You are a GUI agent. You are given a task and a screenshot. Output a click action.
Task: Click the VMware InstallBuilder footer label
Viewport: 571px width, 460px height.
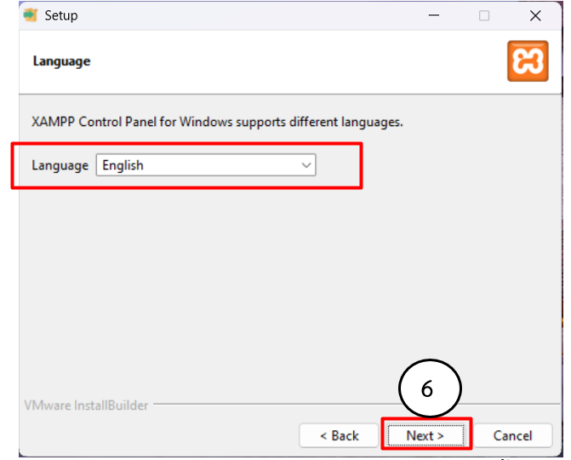[x=86, y=405]
